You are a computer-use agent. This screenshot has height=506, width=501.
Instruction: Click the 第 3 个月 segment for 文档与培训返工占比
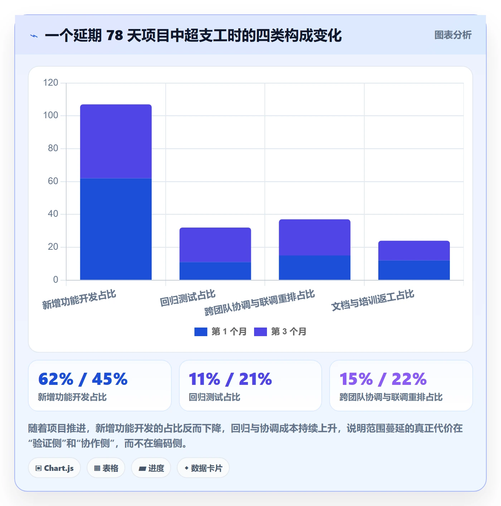point(414,250)
